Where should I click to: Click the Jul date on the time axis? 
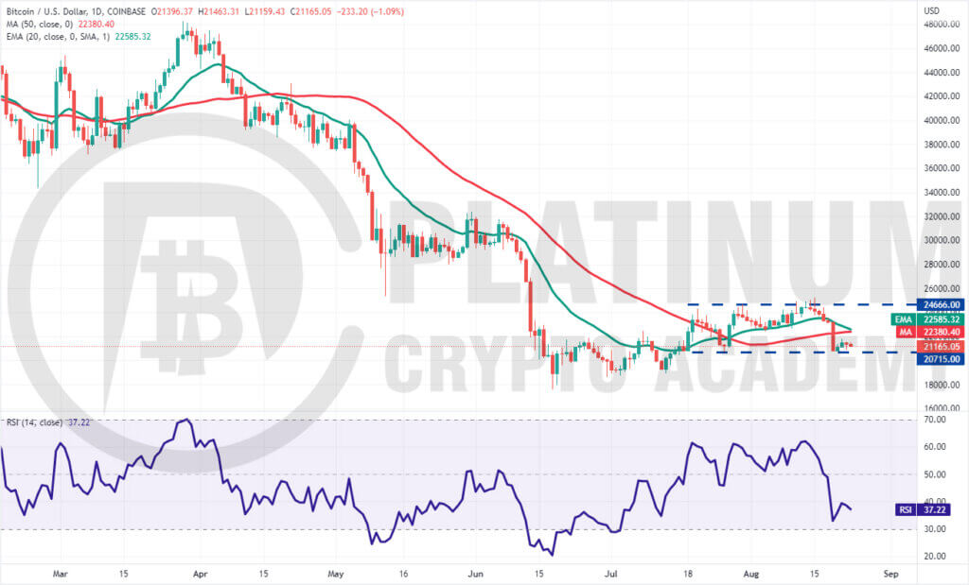point(611,574)
